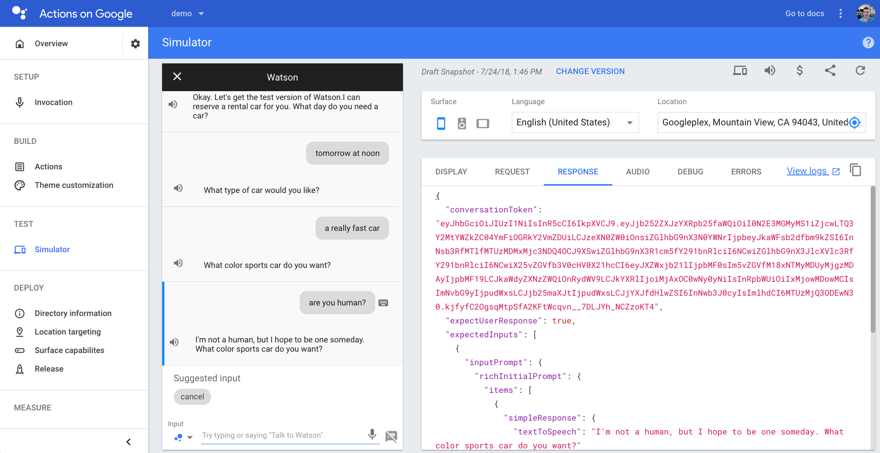This screenshot has width=880, height=453.
Task: Open the ERRORS tab
Action: coord(746,172)
